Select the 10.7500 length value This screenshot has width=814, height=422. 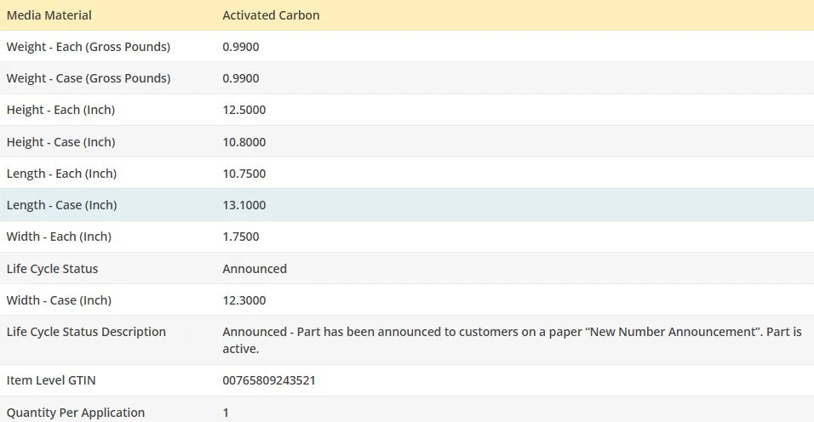point(244,174)
